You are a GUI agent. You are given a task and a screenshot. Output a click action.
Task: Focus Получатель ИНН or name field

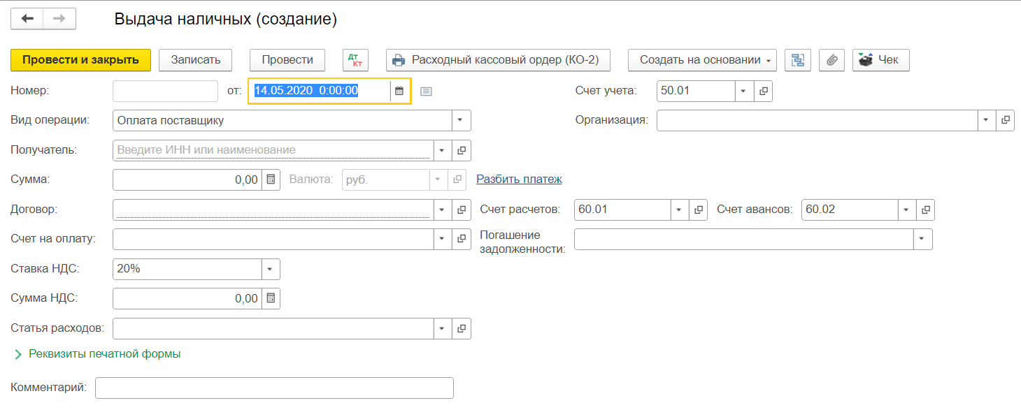coord(273,150)
